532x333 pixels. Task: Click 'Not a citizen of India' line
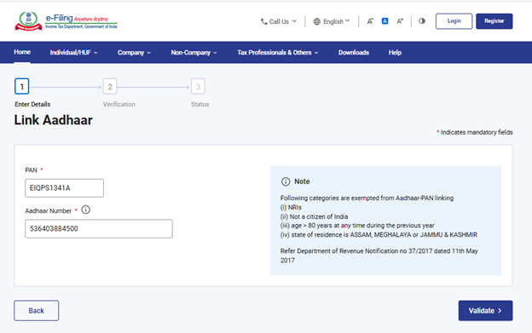click(315, 216)
